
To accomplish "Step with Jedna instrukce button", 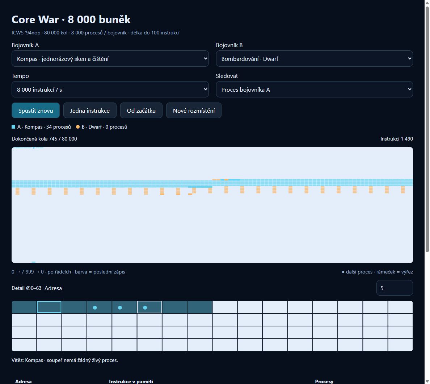I will click(x=90, y=110).
